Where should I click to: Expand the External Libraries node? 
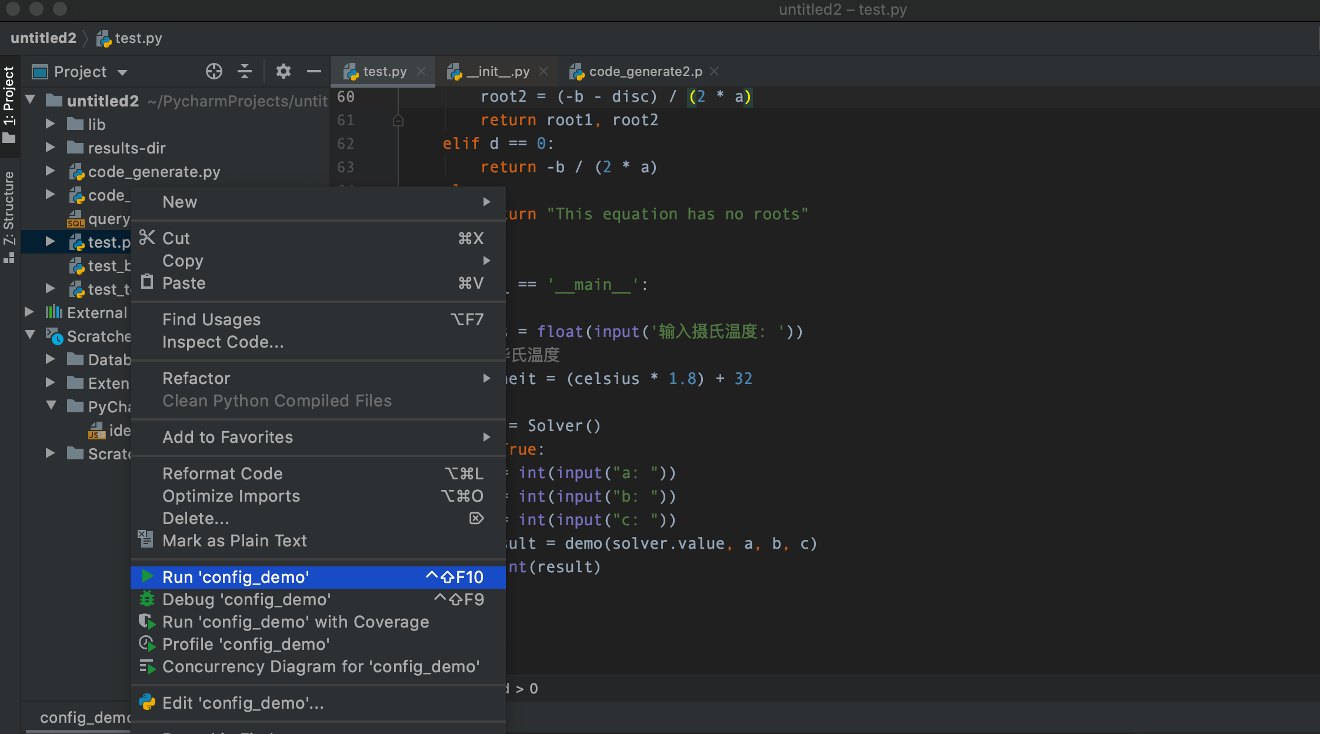click(29, 312)
